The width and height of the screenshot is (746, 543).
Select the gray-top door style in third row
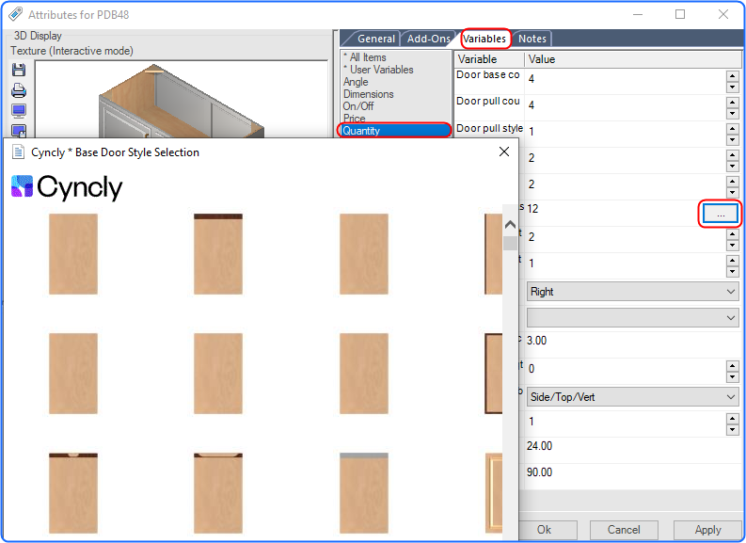pos(364,493)
